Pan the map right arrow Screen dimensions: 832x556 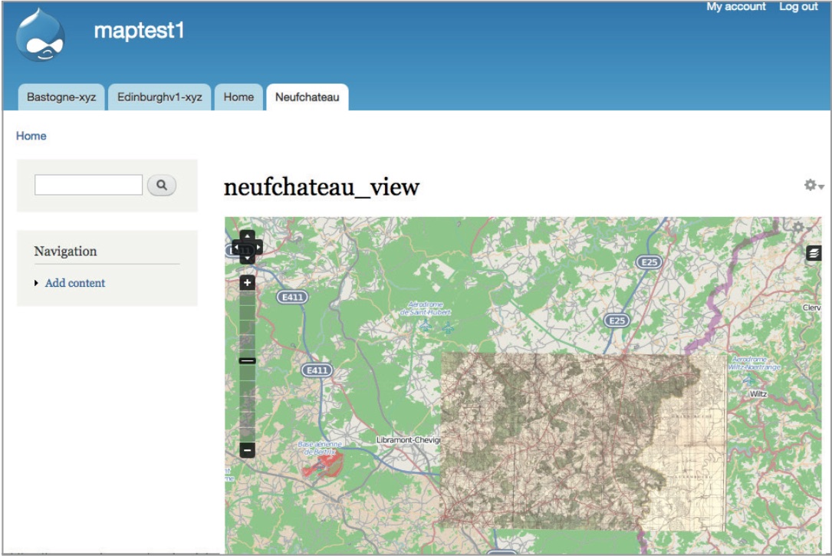(x=258, y=248)
